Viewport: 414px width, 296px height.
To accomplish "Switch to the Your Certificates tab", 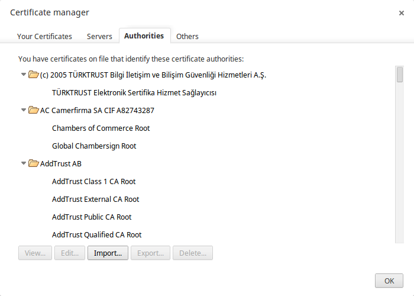I will tap(44, 36).
